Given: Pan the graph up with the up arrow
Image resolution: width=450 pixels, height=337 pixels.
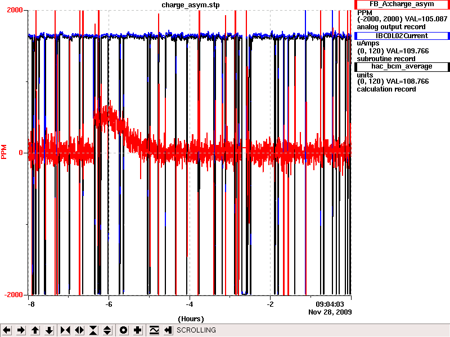Looking at the screenshot, I should (x=35, y=330).
